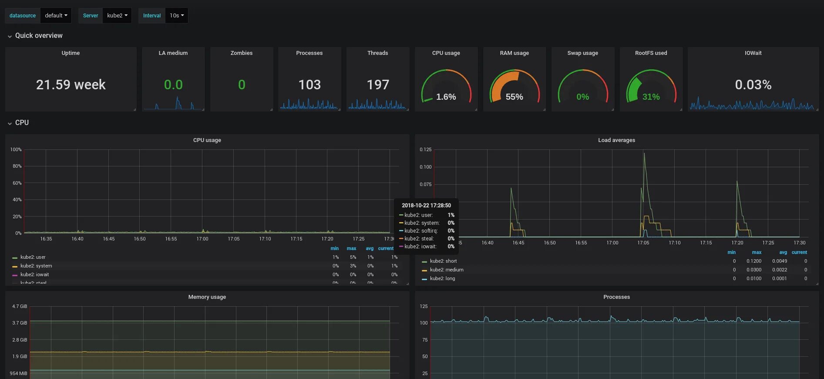Toggle kube2: medium load series
The image size is (824, 379).
tap(447, 270)
